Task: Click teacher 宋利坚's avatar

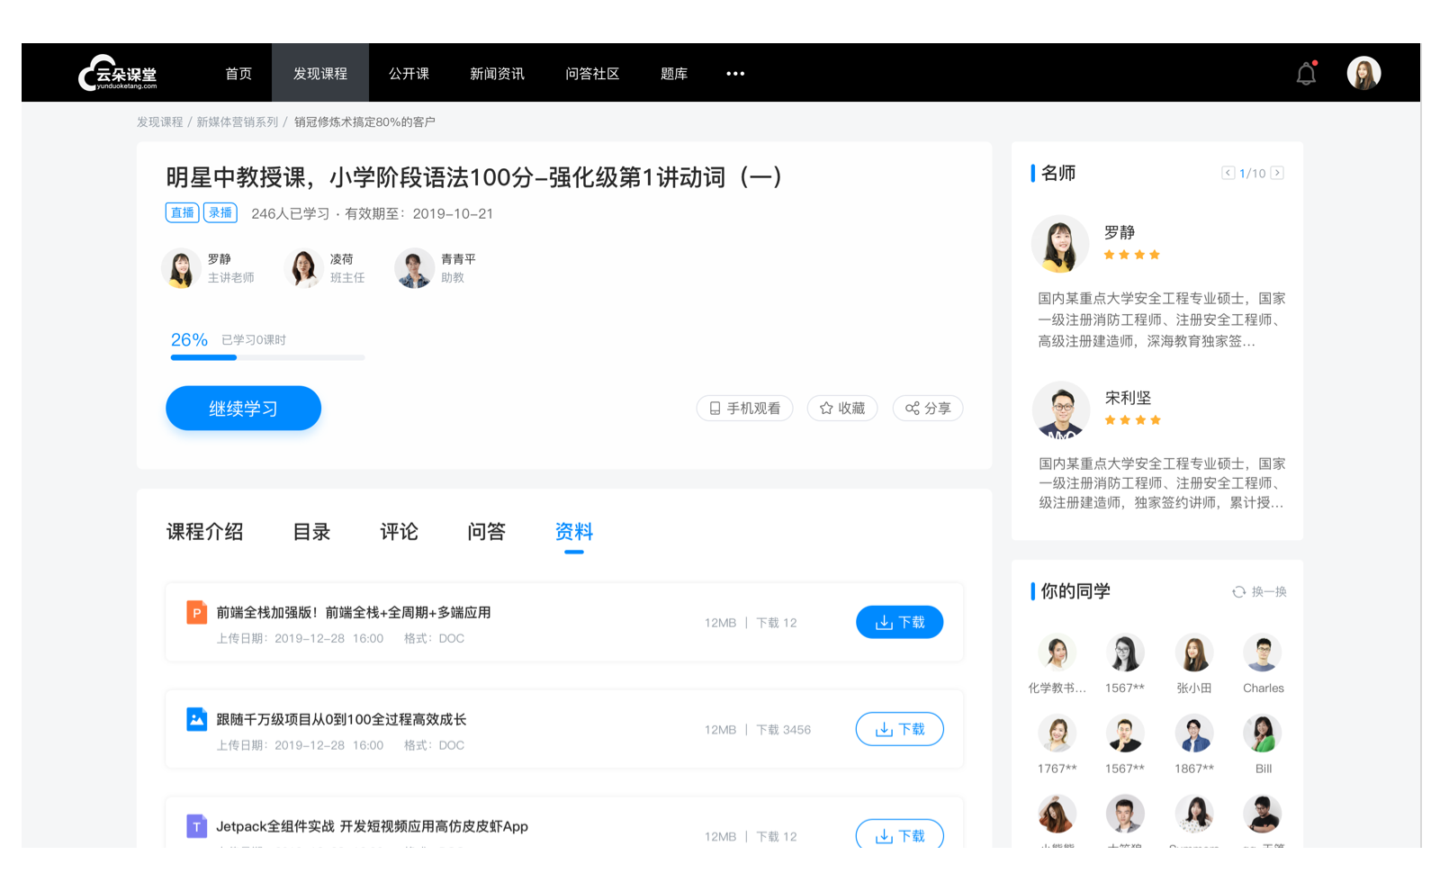Action: (x=1060, y=409)
